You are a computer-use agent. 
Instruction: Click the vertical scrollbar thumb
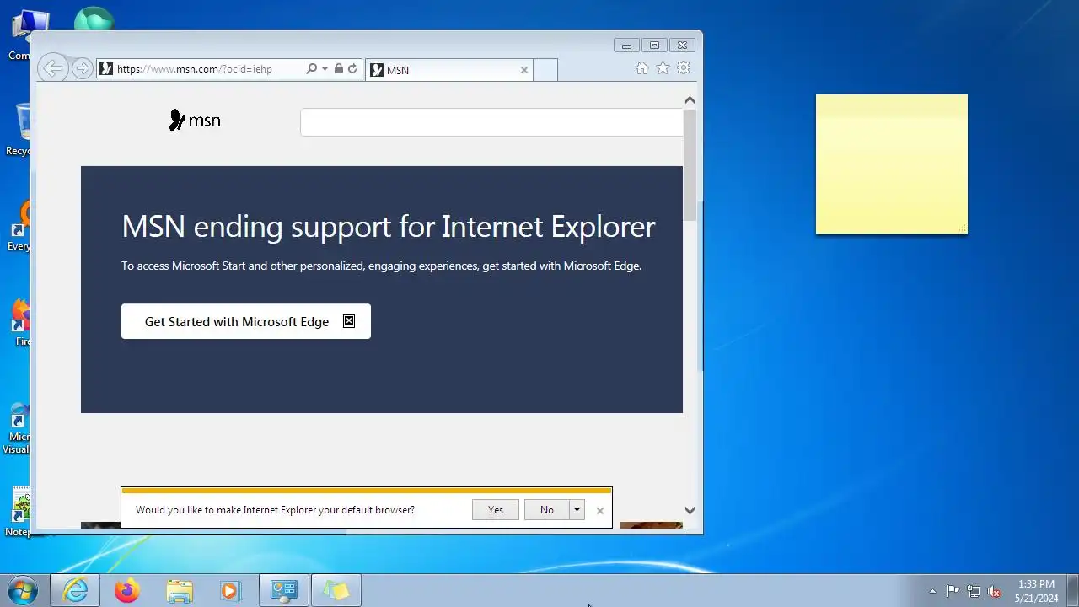(x=690, y=164)
